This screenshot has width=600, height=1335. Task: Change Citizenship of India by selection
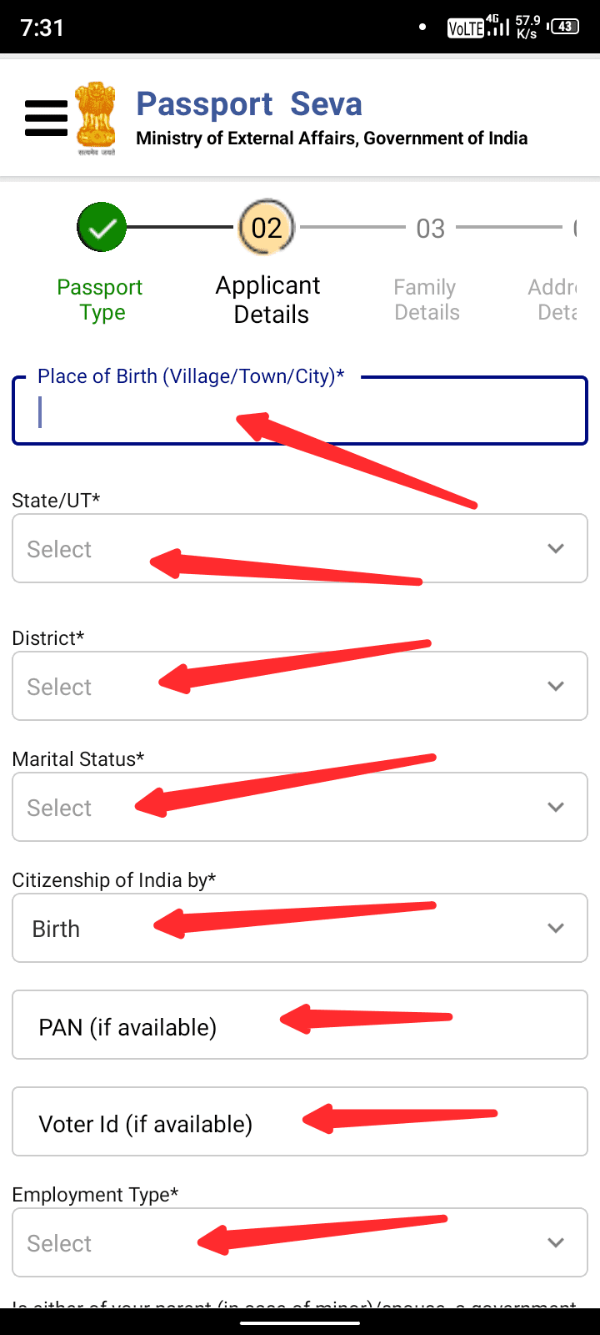(x=300, y=928)
